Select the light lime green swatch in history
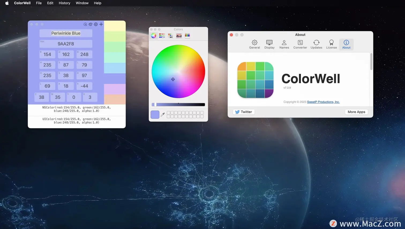The width and height of the screenshot is (405, 229). (115, 36)
